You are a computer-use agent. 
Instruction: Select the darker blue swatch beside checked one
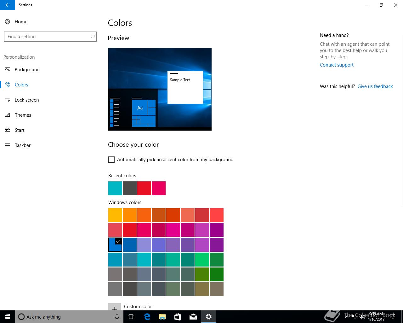[x=130, y=245]
